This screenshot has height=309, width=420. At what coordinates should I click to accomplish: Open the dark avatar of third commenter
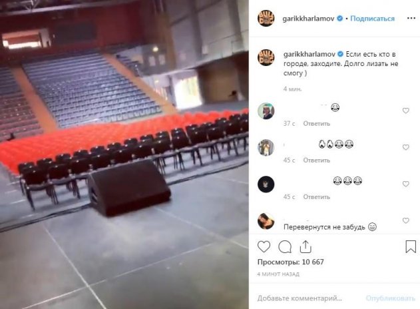266,184
